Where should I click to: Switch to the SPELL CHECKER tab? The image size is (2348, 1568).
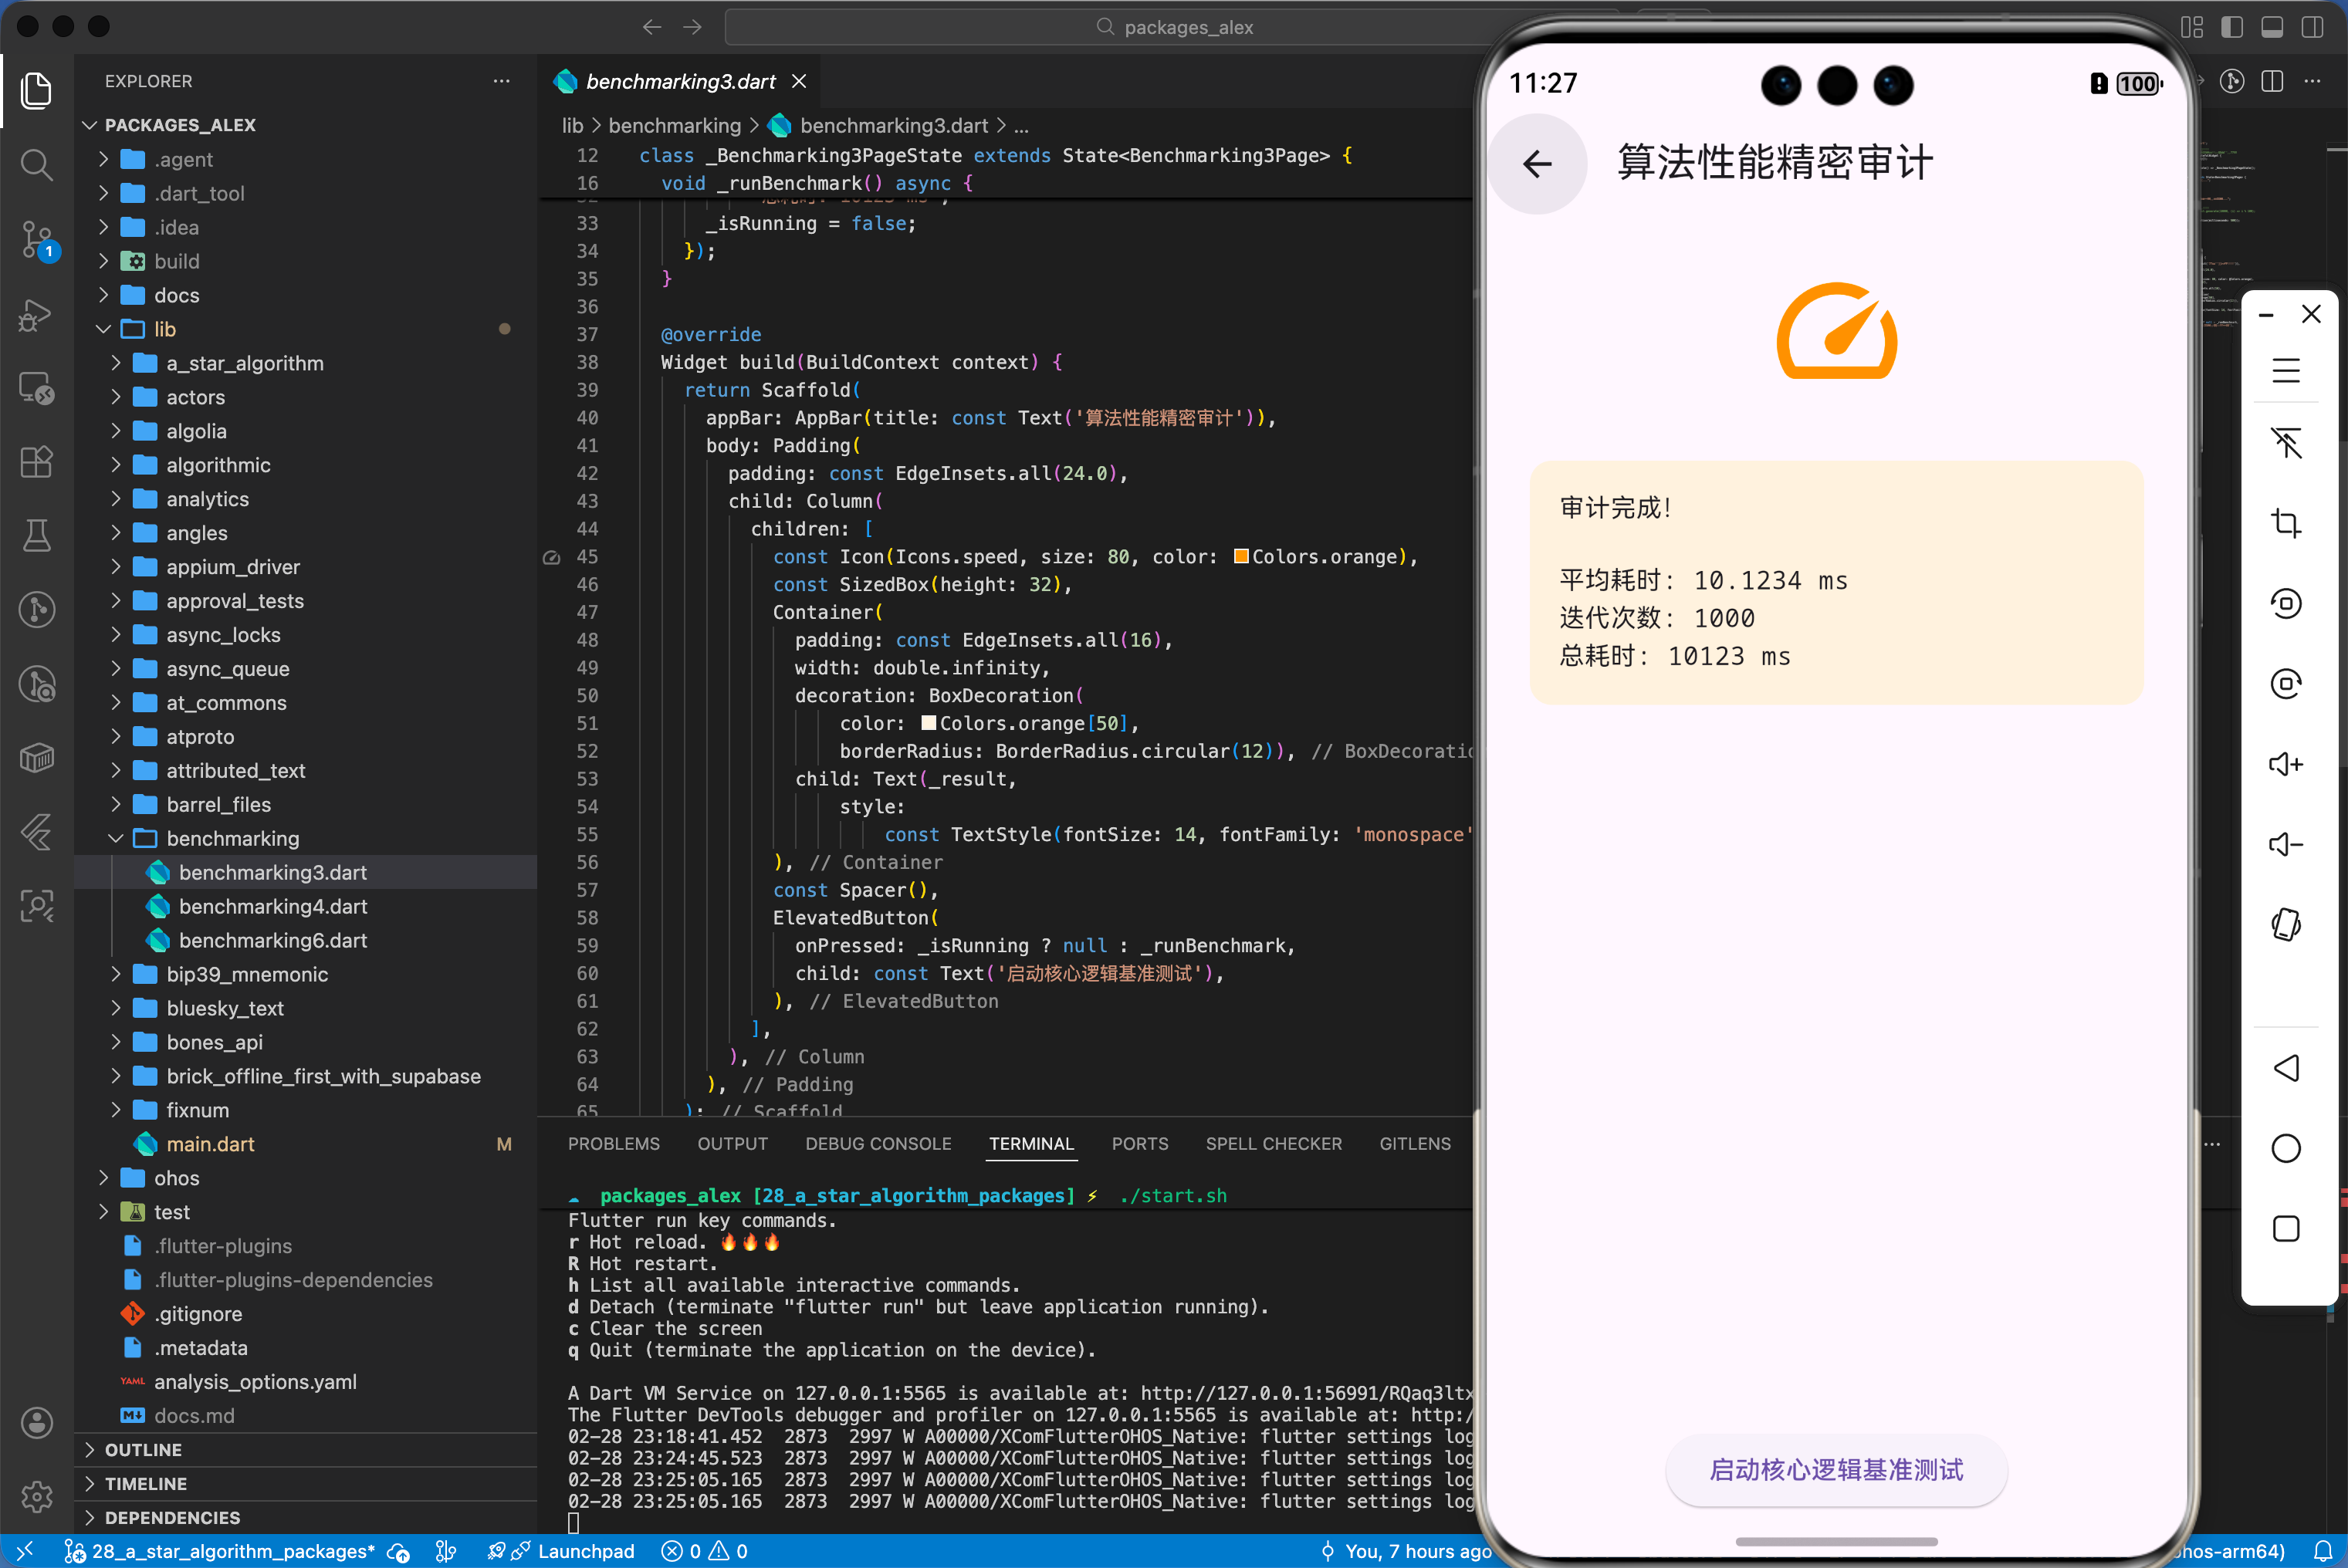(x=1273, y=1143)
